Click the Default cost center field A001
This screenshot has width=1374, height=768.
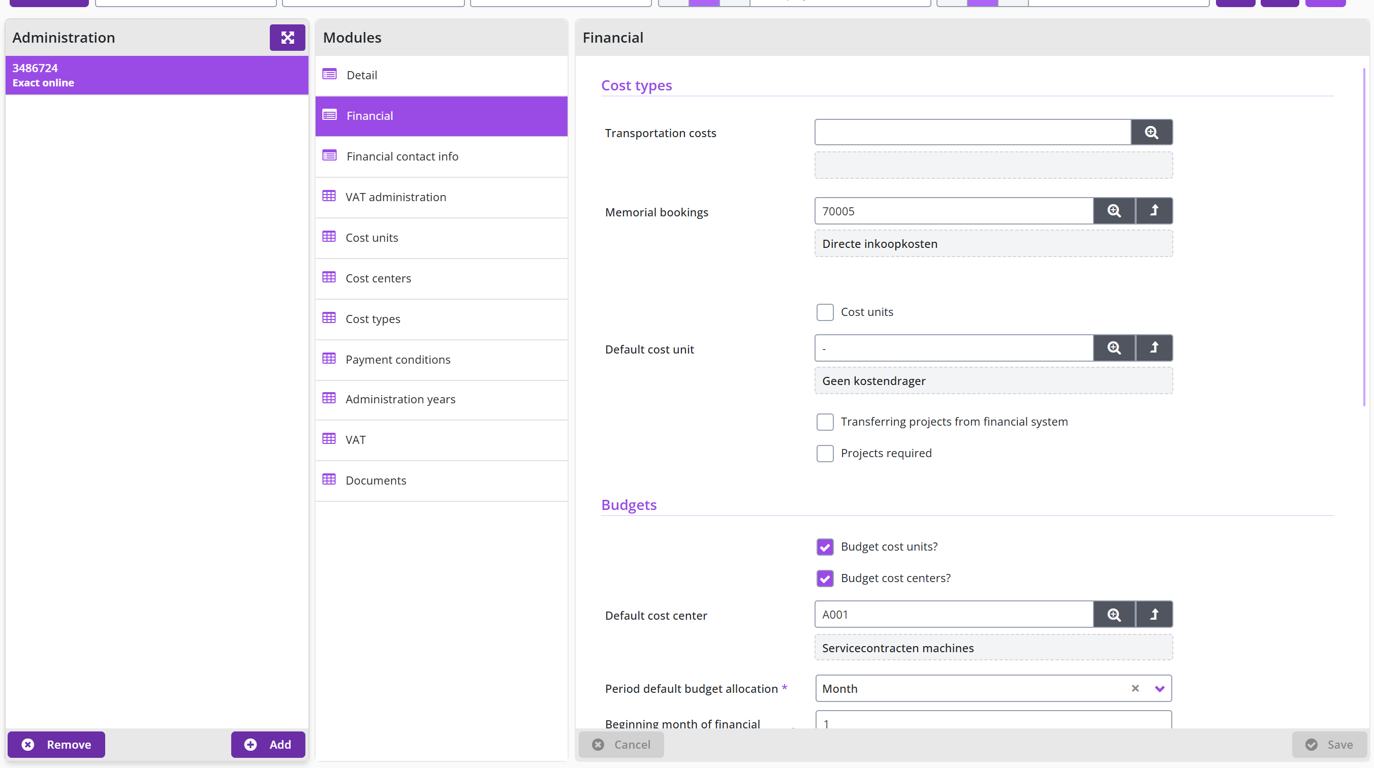click(x=954, y=615)
